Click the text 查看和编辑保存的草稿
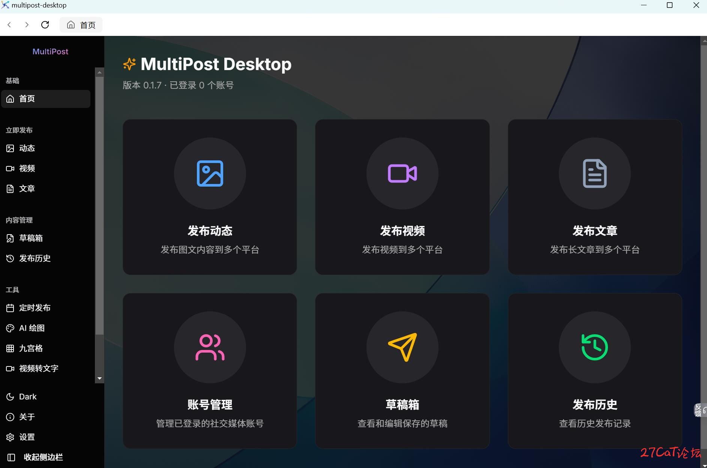Image resolution: width=707 pixels, height=468 pixels. pyautogui.click(x=402, y=423)
